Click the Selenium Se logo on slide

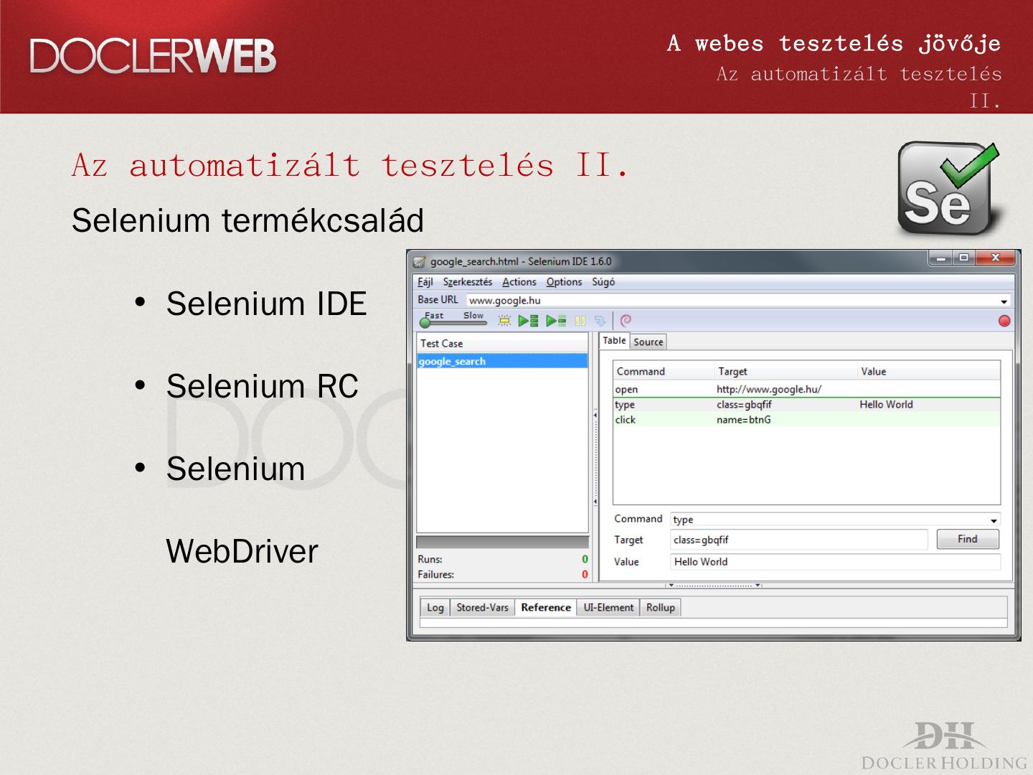click(948, 189)
